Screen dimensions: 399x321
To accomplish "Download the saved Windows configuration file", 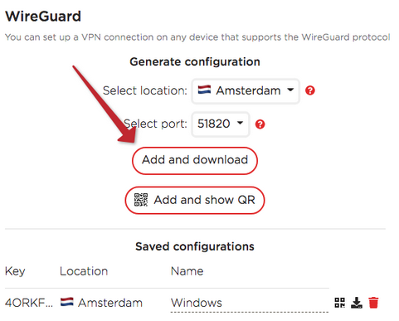I will [357, 303].
